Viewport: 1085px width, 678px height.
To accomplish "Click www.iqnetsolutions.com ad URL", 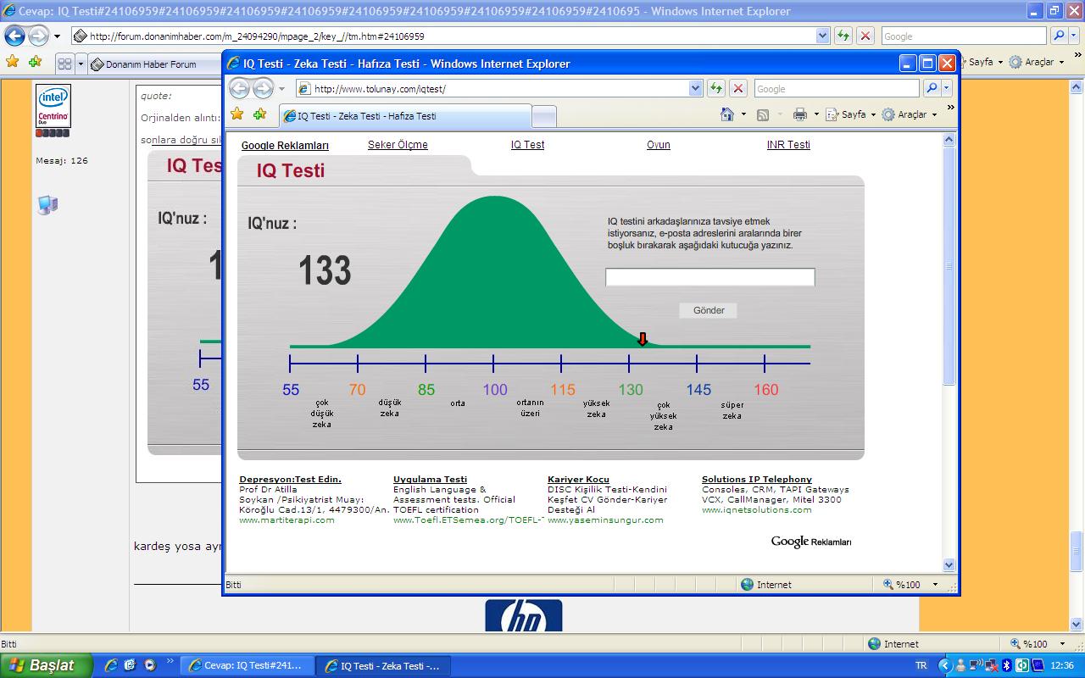I will pyautogui.click(x=757, y=509).
